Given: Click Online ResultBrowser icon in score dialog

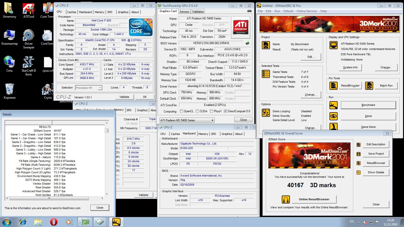Looking at the screenshot, I should (x=286, y=200).
